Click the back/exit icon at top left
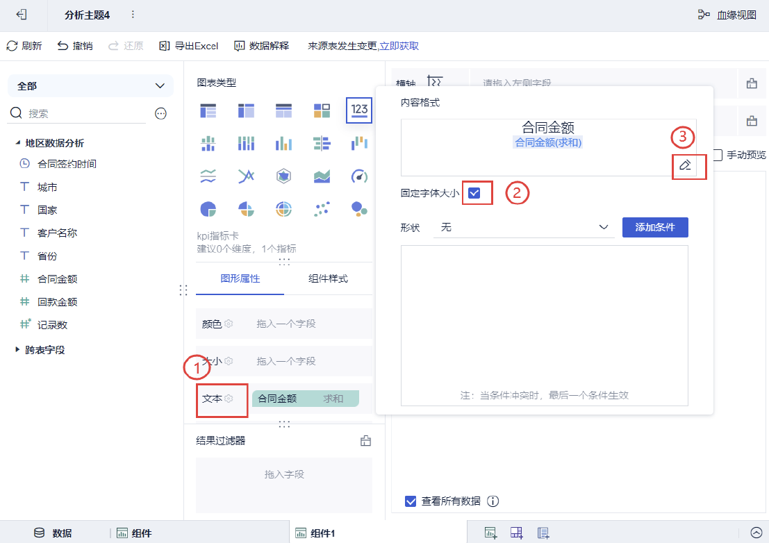The height and width of the screenshot is (543, 769). (x=22, y=15)
